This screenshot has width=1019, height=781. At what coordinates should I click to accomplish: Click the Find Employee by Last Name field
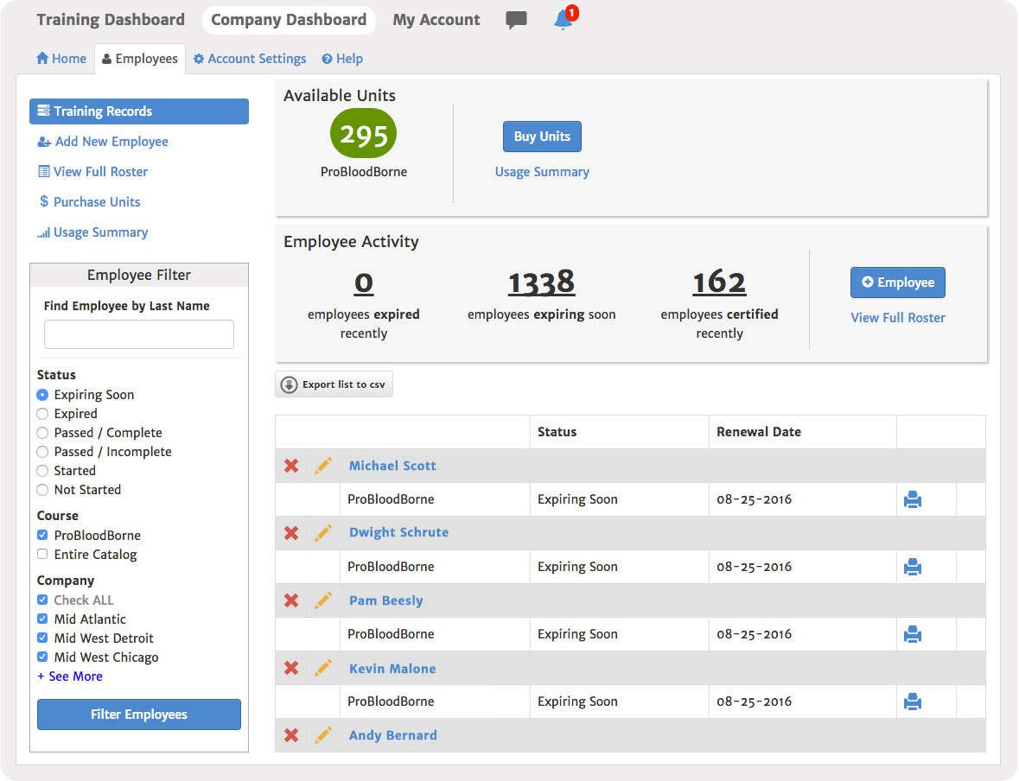138,334
